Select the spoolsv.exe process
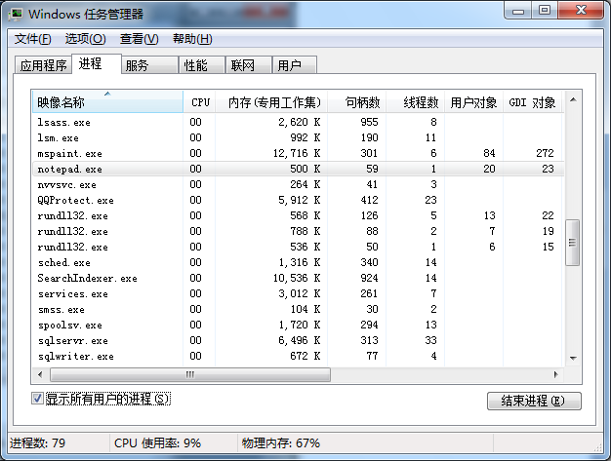611x461 pixels. pos(298,325)
